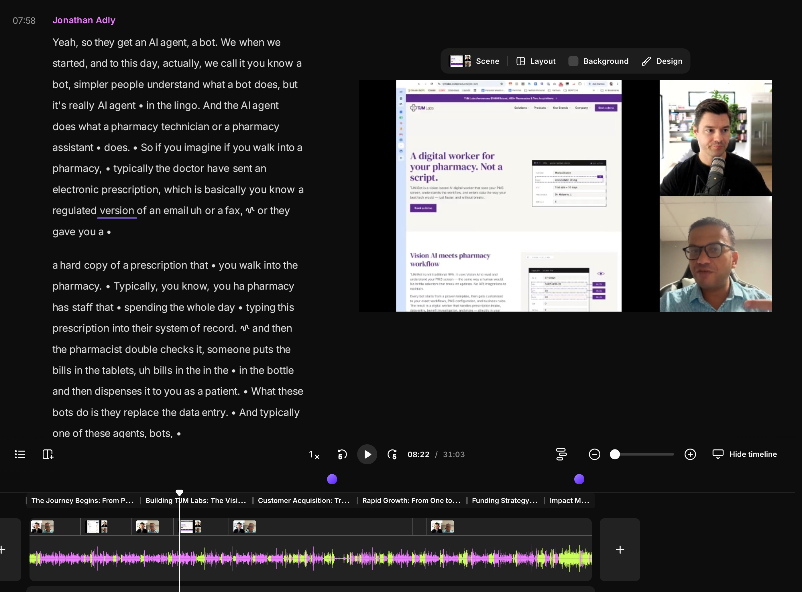Jump to chapter Rapid Growth
Screen dimensions: 802x592
coord(411,501)
